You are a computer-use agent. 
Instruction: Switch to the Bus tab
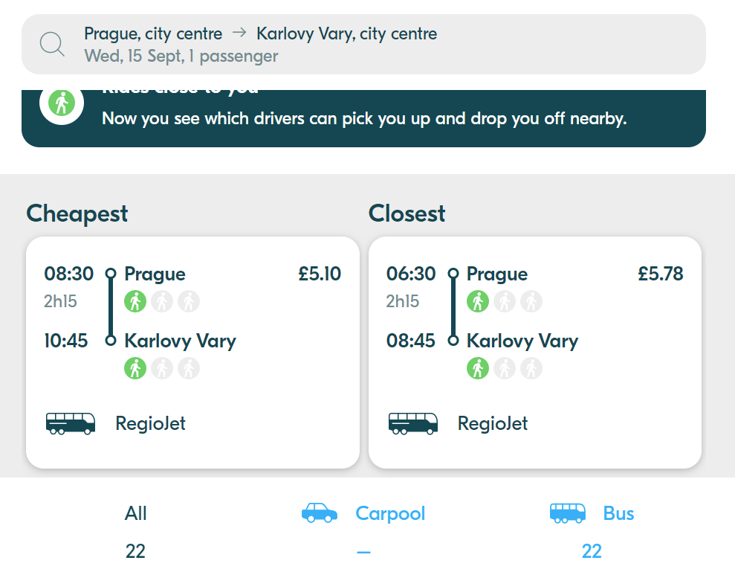[x=592, y=532]
